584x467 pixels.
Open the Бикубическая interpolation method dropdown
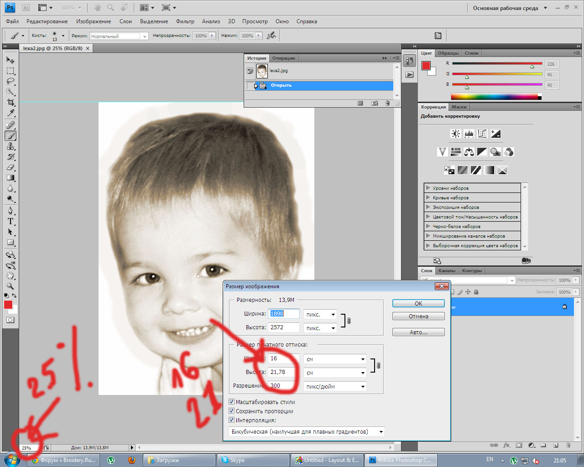(307, 431)
